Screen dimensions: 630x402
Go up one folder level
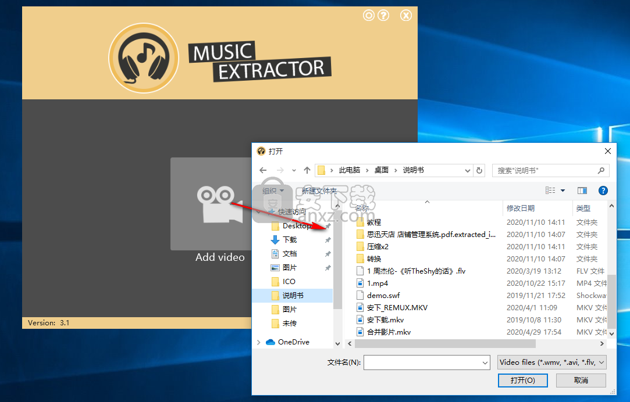pyautogui.click(x=307, y=170)
